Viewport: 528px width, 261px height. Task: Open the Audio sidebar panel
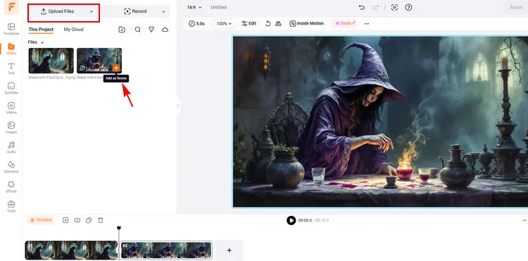coord(11,148)
